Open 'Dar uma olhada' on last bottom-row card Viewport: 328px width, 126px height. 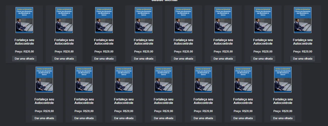click(x=283, y=118)
